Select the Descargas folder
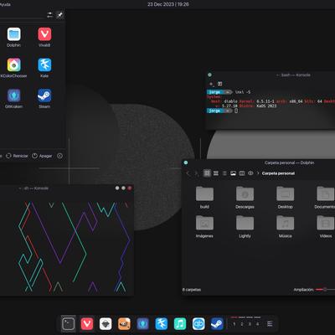The width and height of the screenshot is (335, 335). [245, 198]
